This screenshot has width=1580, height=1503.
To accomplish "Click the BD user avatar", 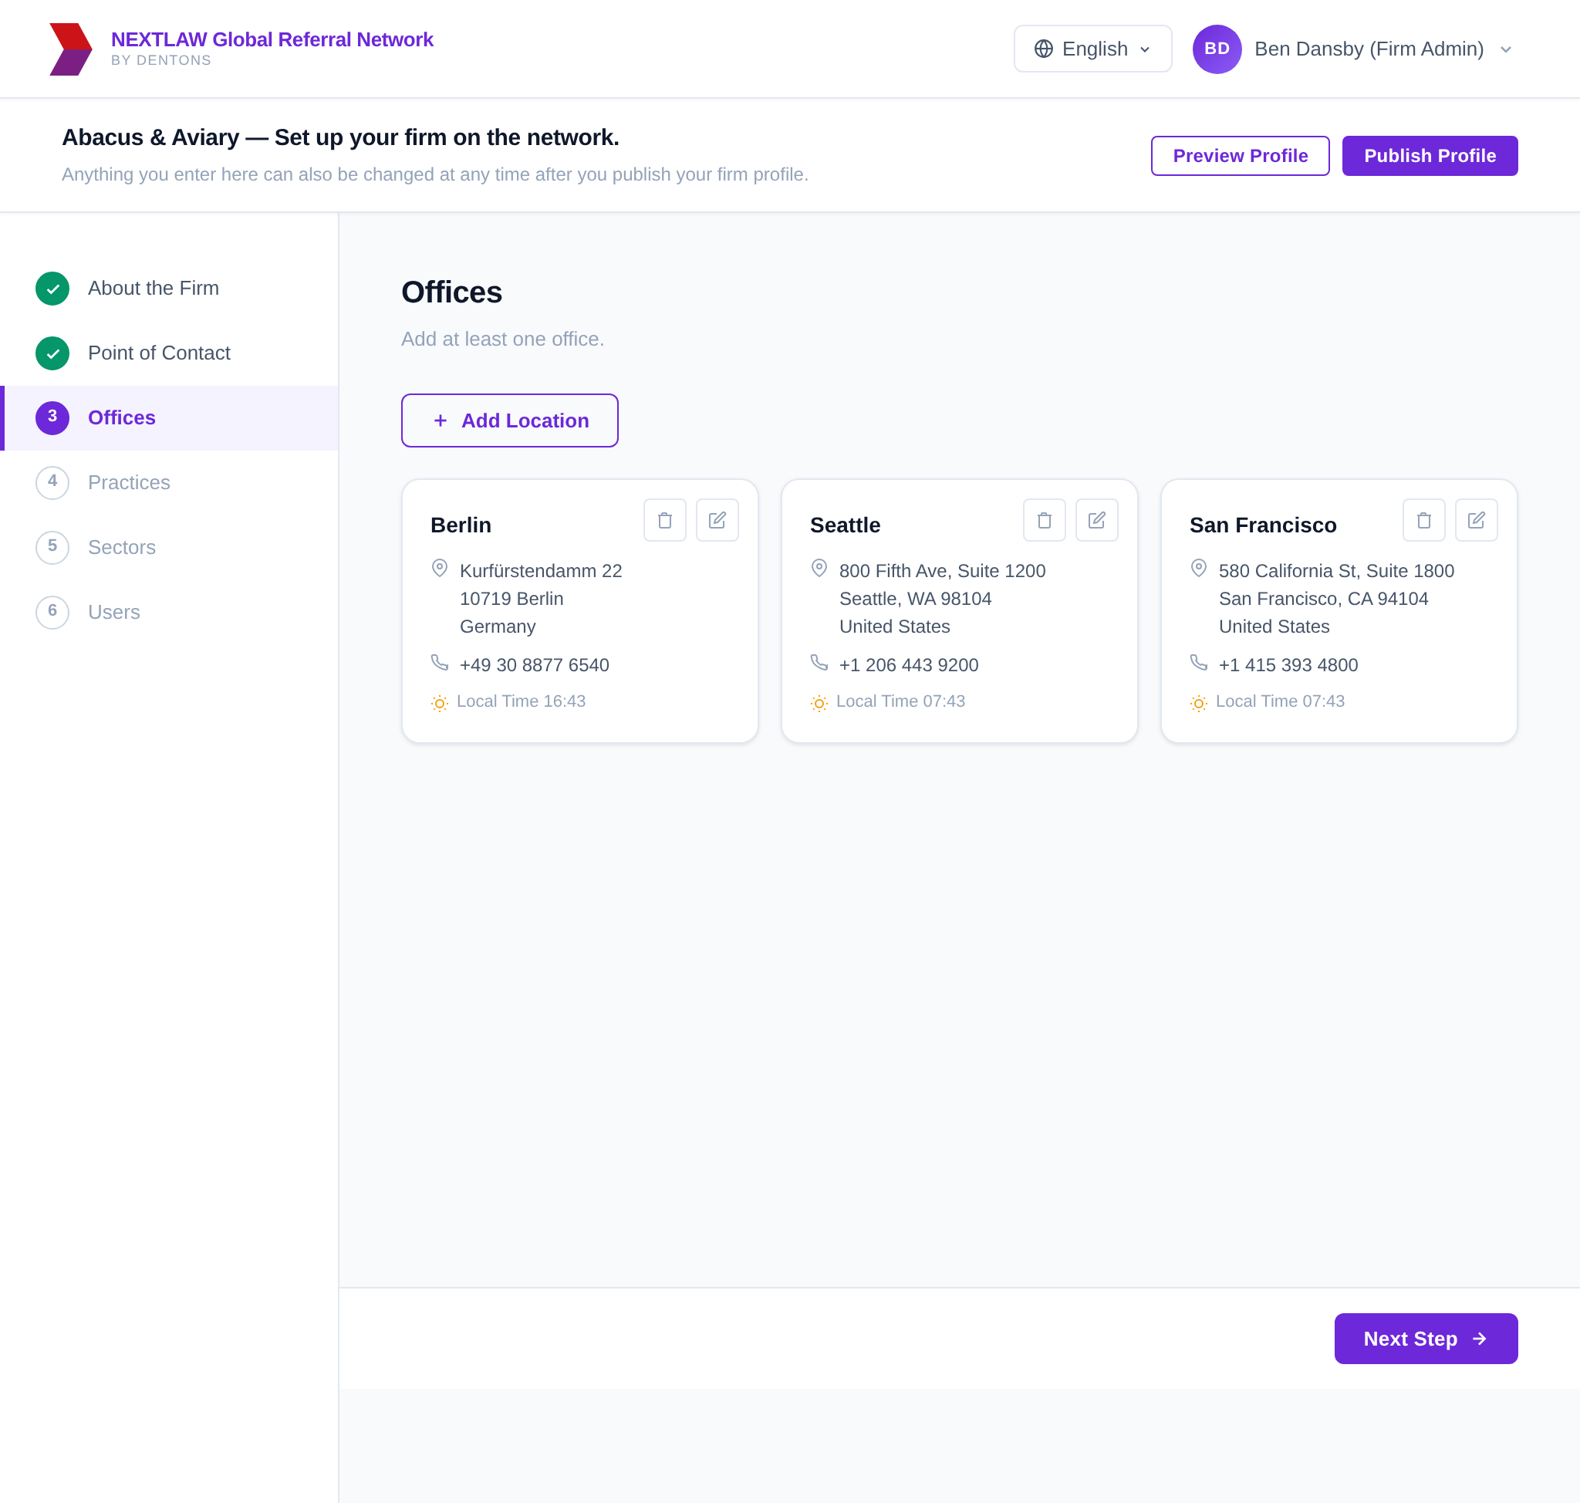I will [1217, 49].
